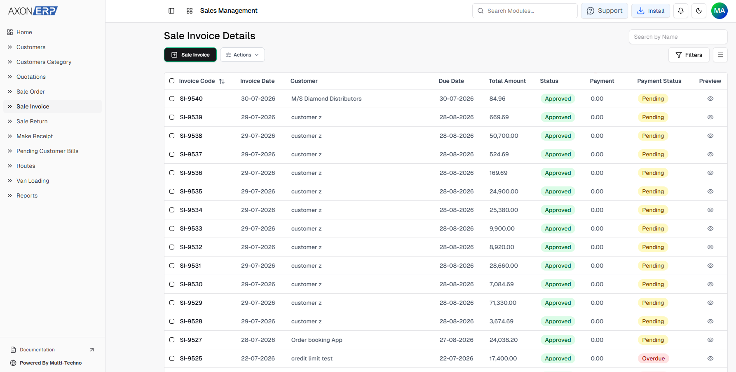Preview invoice SI-9525 eye icon
The image size is (736, 372).
(710, 358)
